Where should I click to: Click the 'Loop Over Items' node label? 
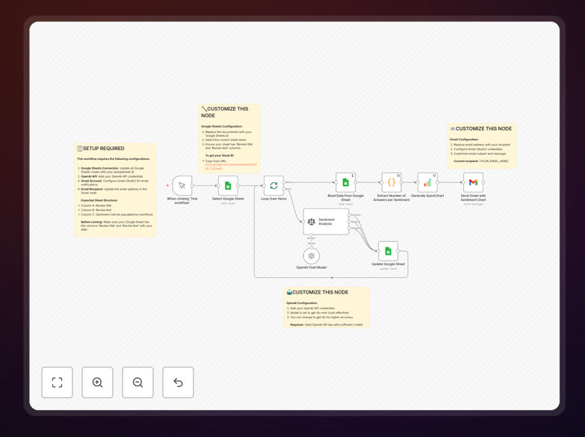[x=274, y=199]
